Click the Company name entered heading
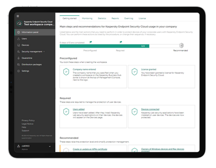This screenshot has height=168, width=216. pyautogui.click(x=84, y=69)
